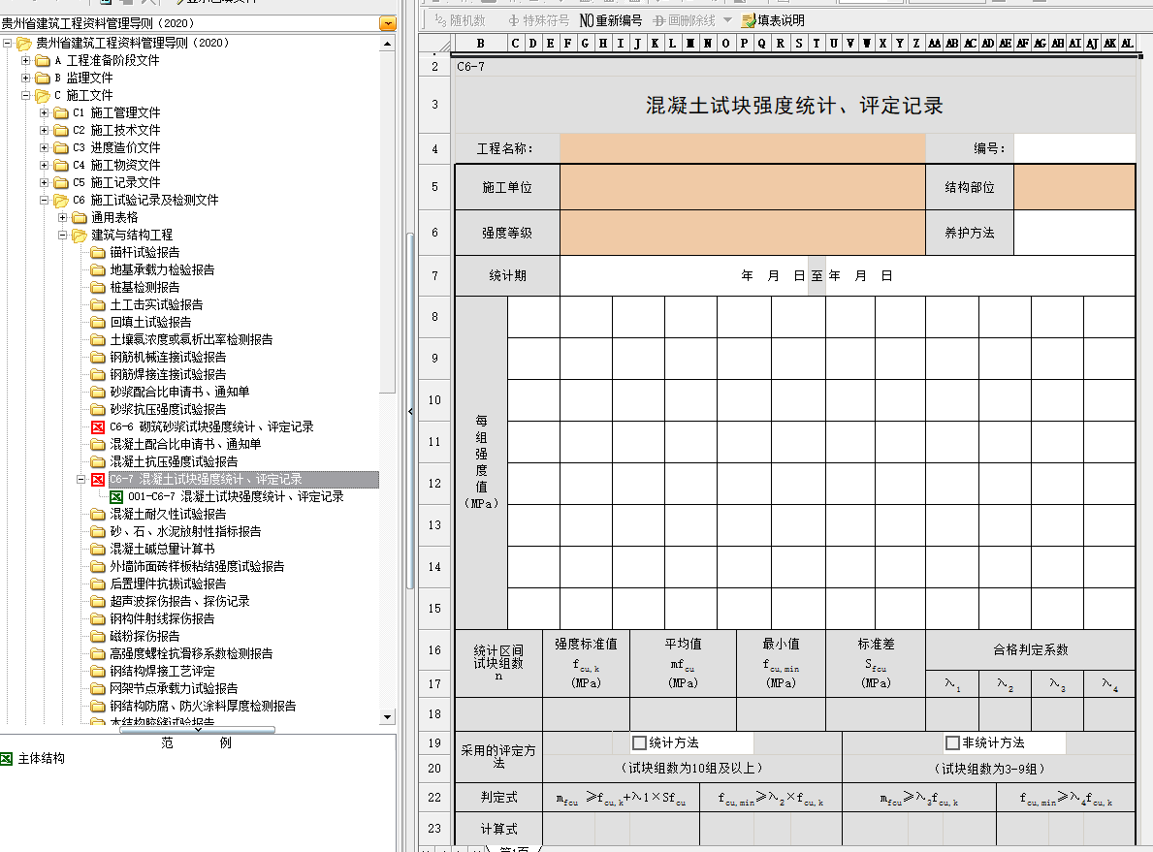
Task: Select 砂浆抗压强度试验报告 folder
Action: coord(168,409)
